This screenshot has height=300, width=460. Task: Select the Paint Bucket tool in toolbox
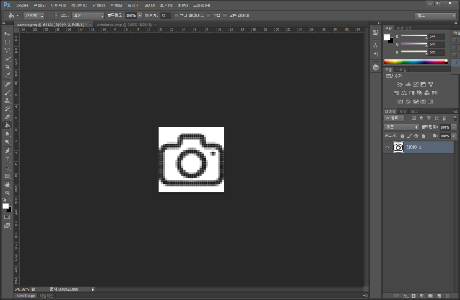pyautogui.click(x=7, y=126)
